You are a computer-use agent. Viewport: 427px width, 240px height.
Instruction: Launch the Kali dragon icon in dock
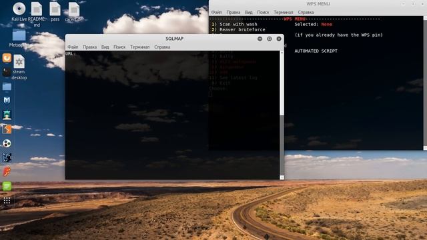(7, 157)
